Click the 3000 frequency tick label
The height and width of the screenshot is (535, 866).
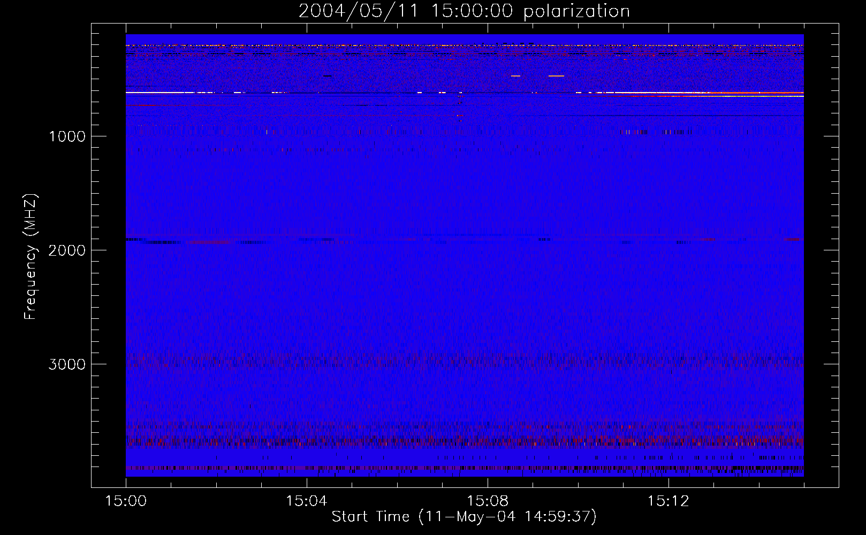tap(67, 364)
